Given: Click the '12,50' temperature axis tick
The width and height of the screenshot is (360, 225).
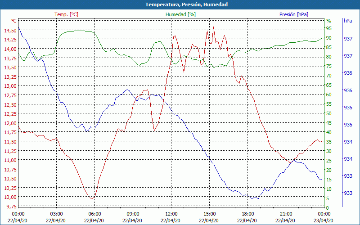Looking at the screenshot, I should pos(10,104).
